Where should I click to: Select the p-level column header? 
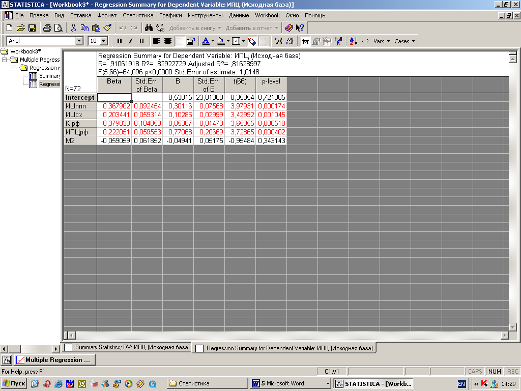(x=271, y=85)
